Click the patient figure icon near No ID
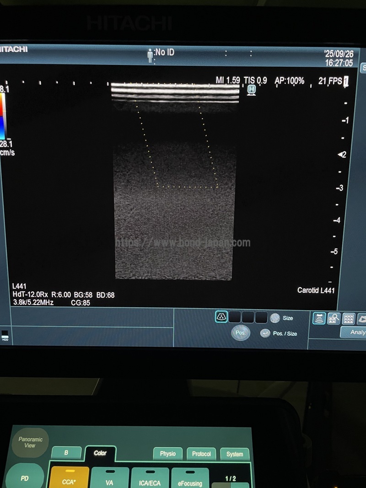Viewport: 366px width, 488px height. [x=150, y=56]
